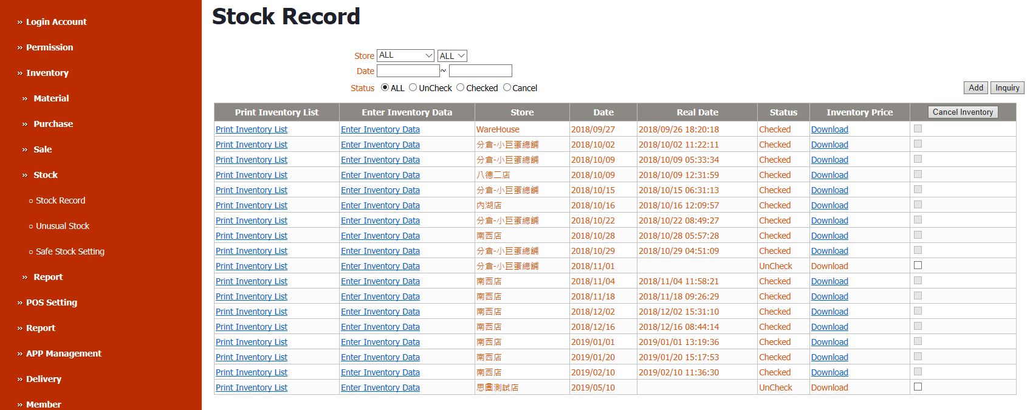Click the Cancel Inventory button
1030x410 pixels.
963,112
